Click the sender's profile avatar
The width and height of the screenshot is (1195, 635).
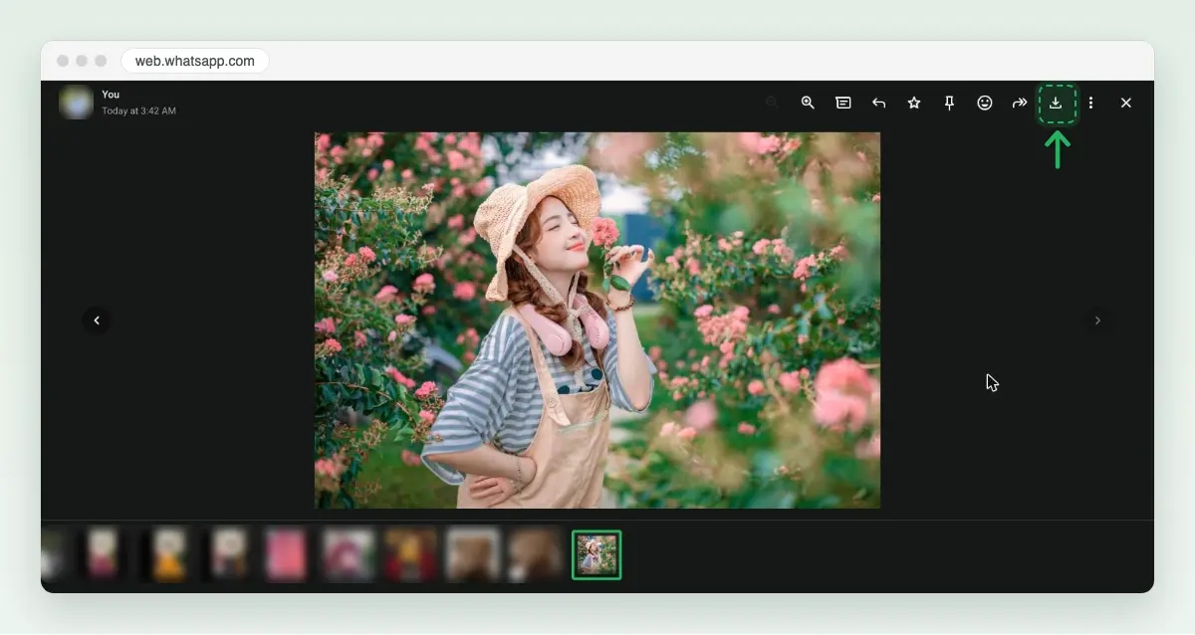click(76, 103)
